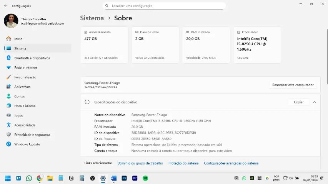The width and height of the screenshot is (328, 184).
Task: Open Personalização settings
Action: coord(38,77)
